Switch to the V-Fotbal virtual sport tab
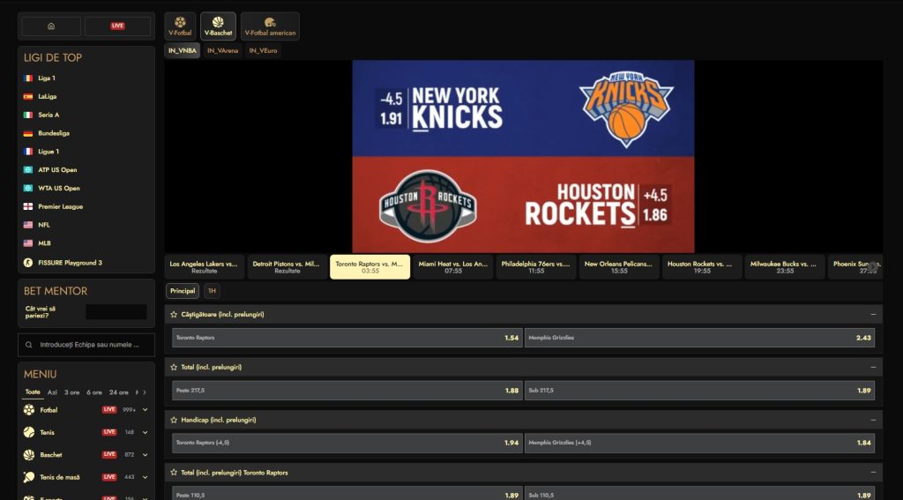903x500 pixels. click(180, 26)
